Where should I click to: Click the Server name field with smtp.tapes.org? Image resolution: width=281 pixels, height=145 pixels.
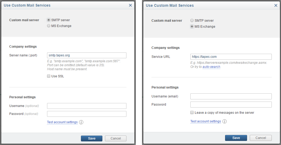point(87,55)
